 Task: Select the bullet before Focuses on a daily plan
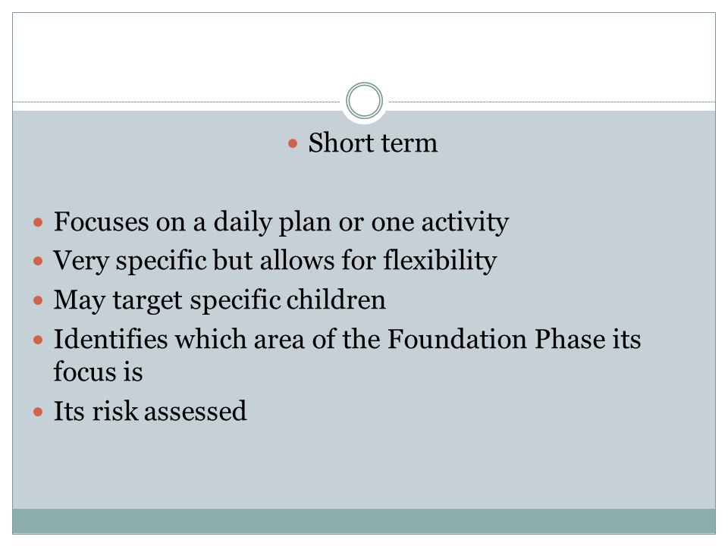coord(38,222)
